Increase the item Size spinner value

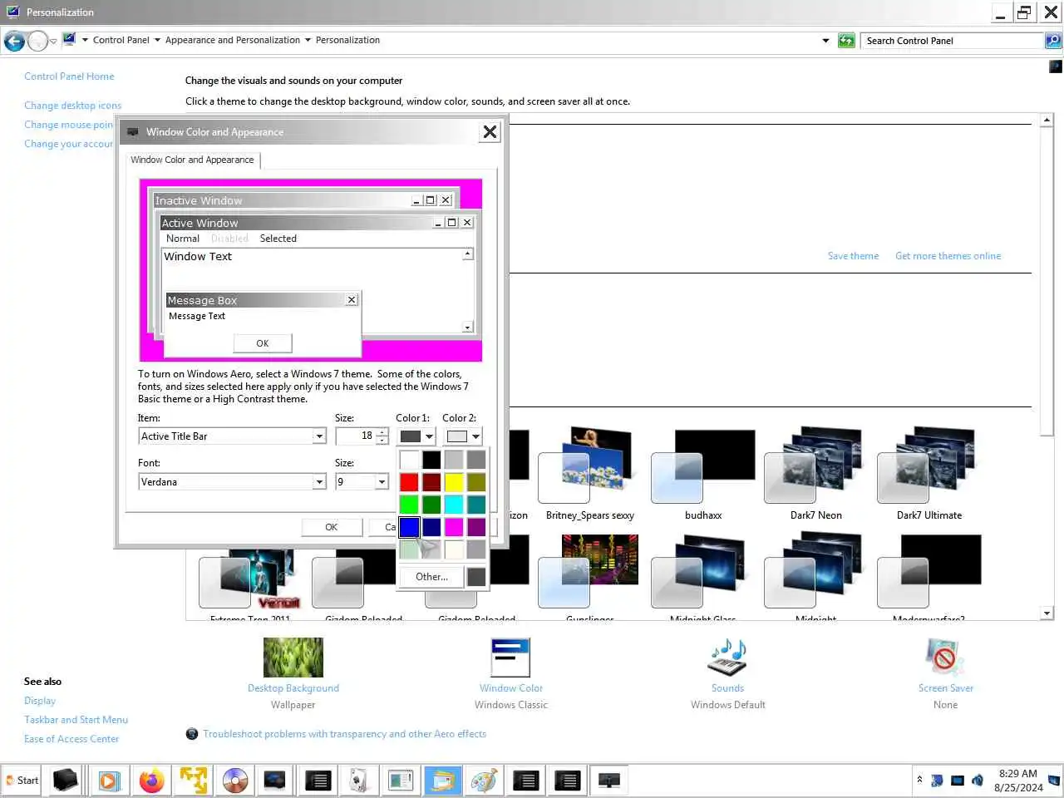coord(382,432)
